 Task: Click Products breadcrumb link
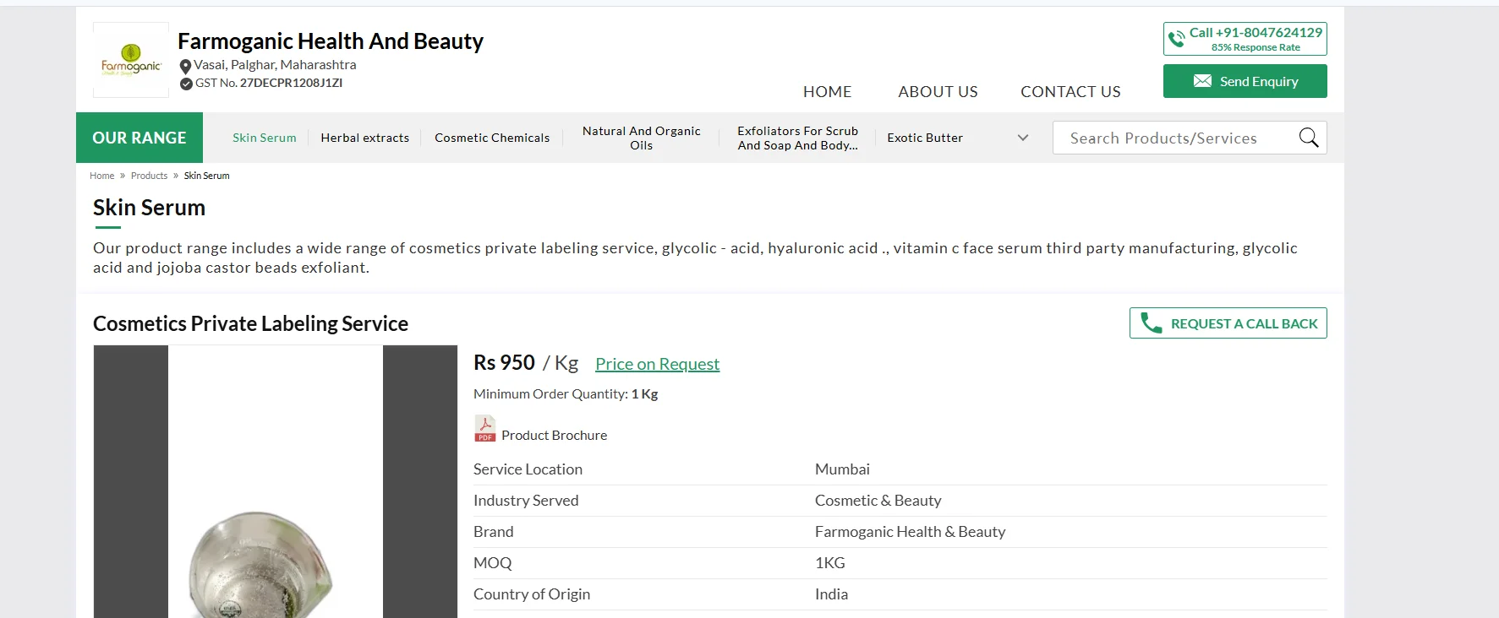point(149,176)
